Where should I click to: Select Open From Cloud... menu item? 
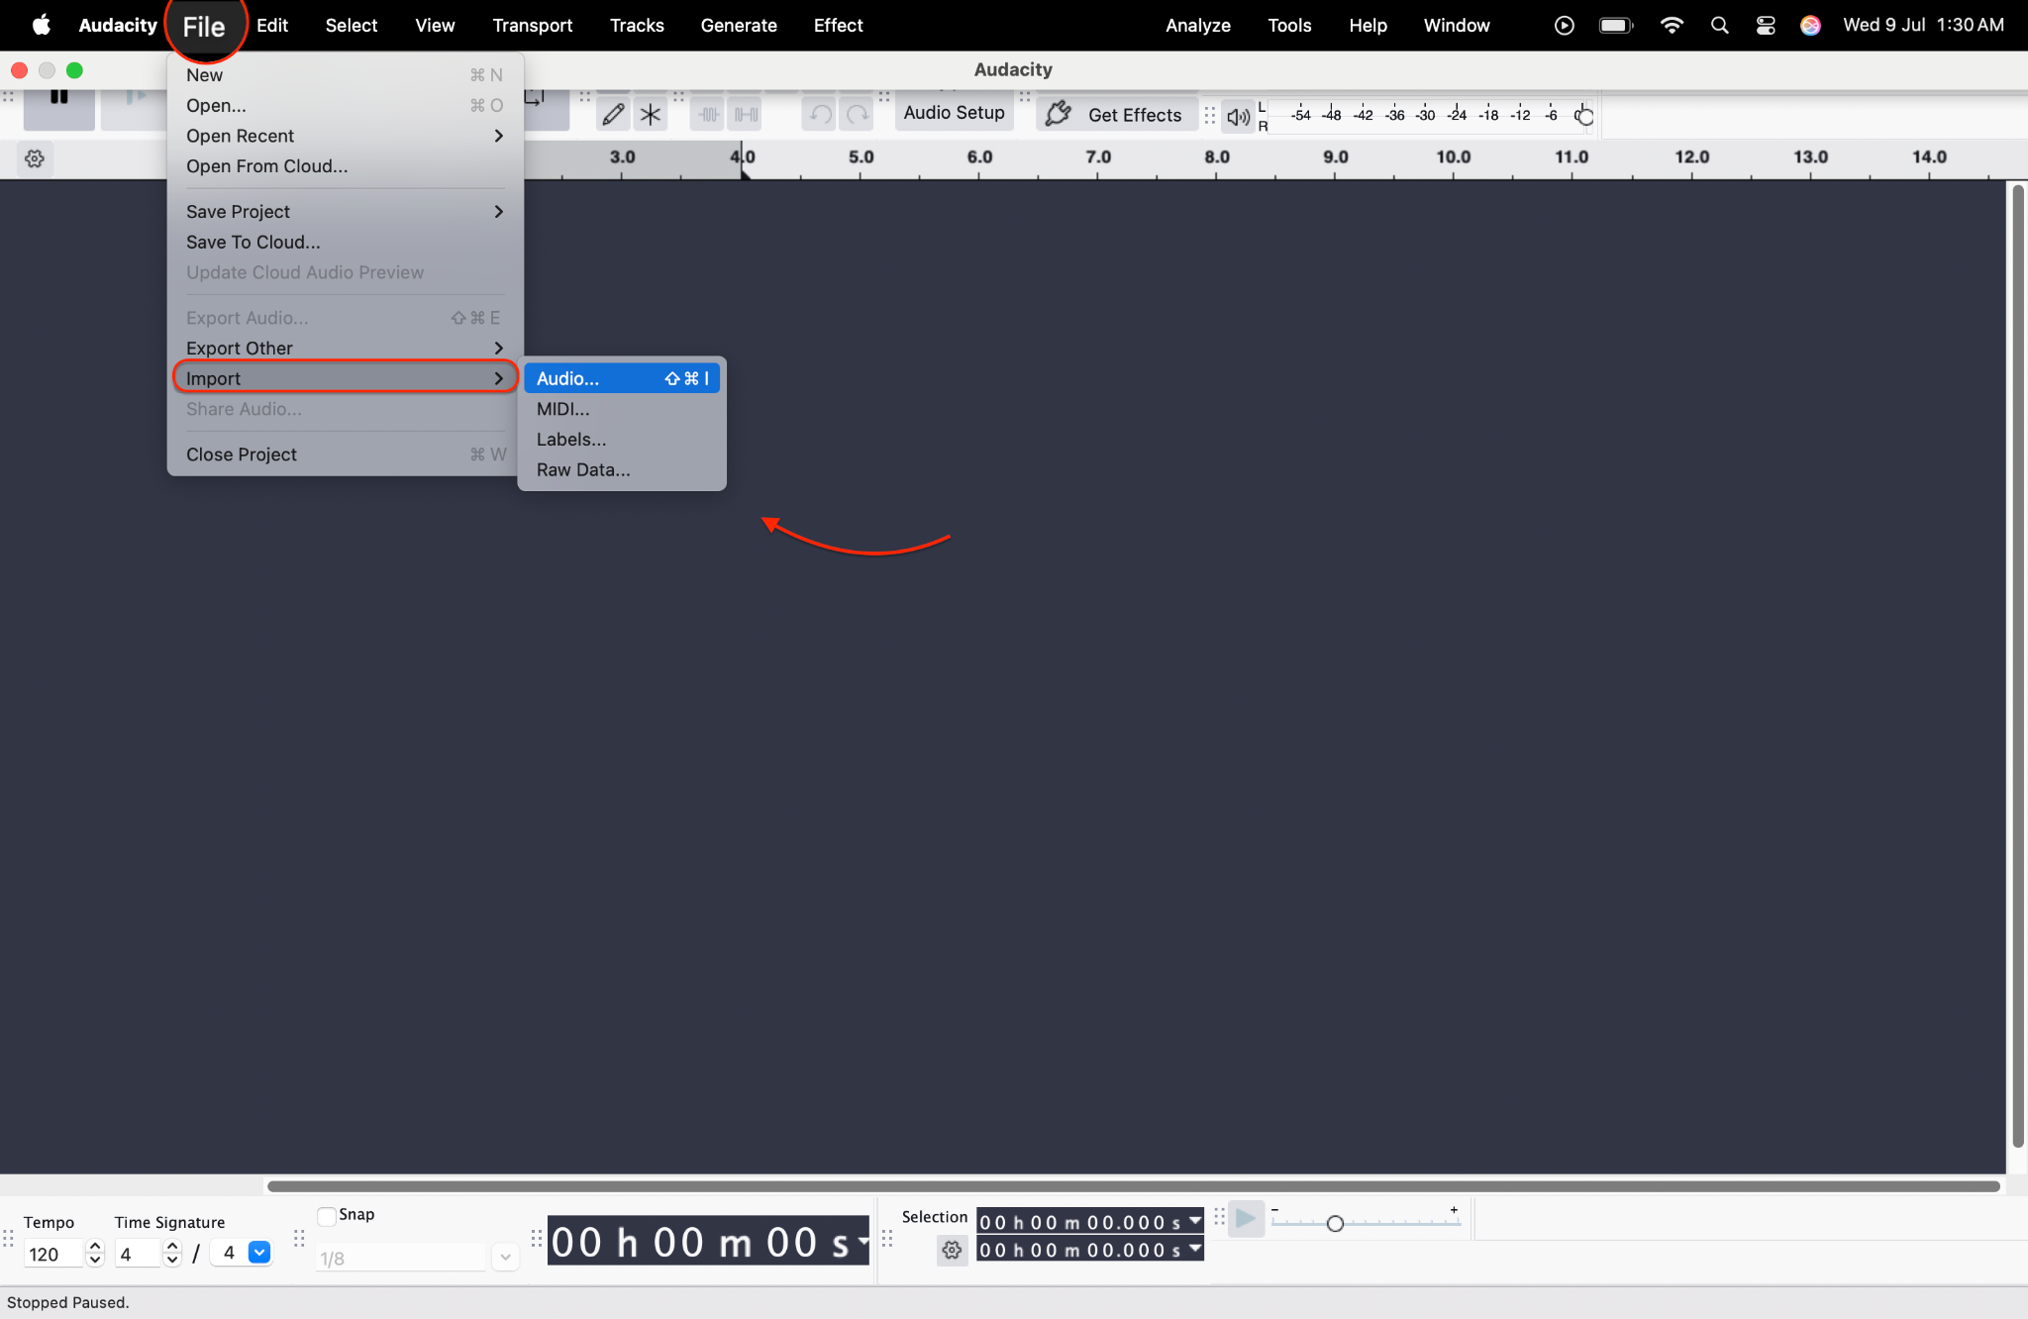(345, 166)
